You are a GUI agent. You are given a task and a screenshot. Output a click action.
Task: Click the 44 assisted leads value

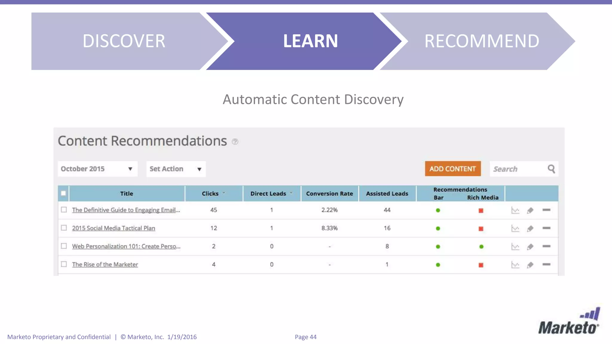tap(387, 210)
